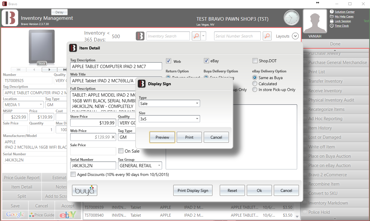Click Cancel in the Item Detail dialog
Screen dimensions: 370x221
click(x=287, y=190)
